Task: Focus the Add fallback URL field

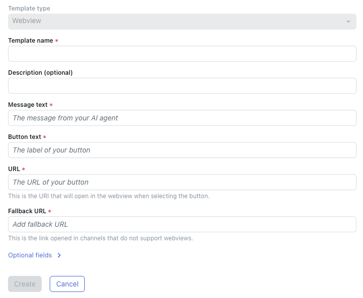Action: pyautogui.click(x=182, y=224)
